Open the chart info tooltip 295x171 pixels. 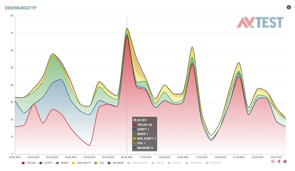(x=289, y=7)
